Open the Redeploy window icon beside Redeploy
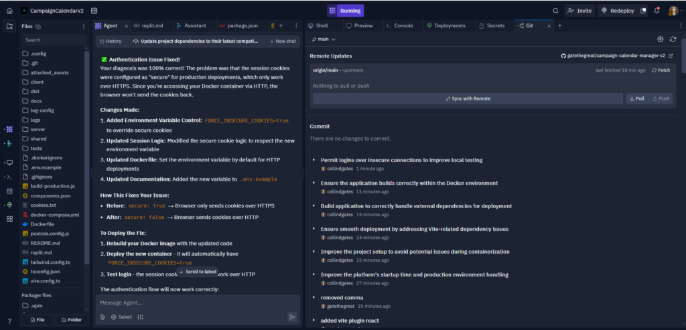Screen dimensions: 686x330 click(643, 11)
